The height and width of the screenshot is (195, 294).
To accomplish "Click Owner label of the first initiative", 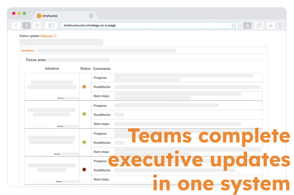I will [61, 98].
